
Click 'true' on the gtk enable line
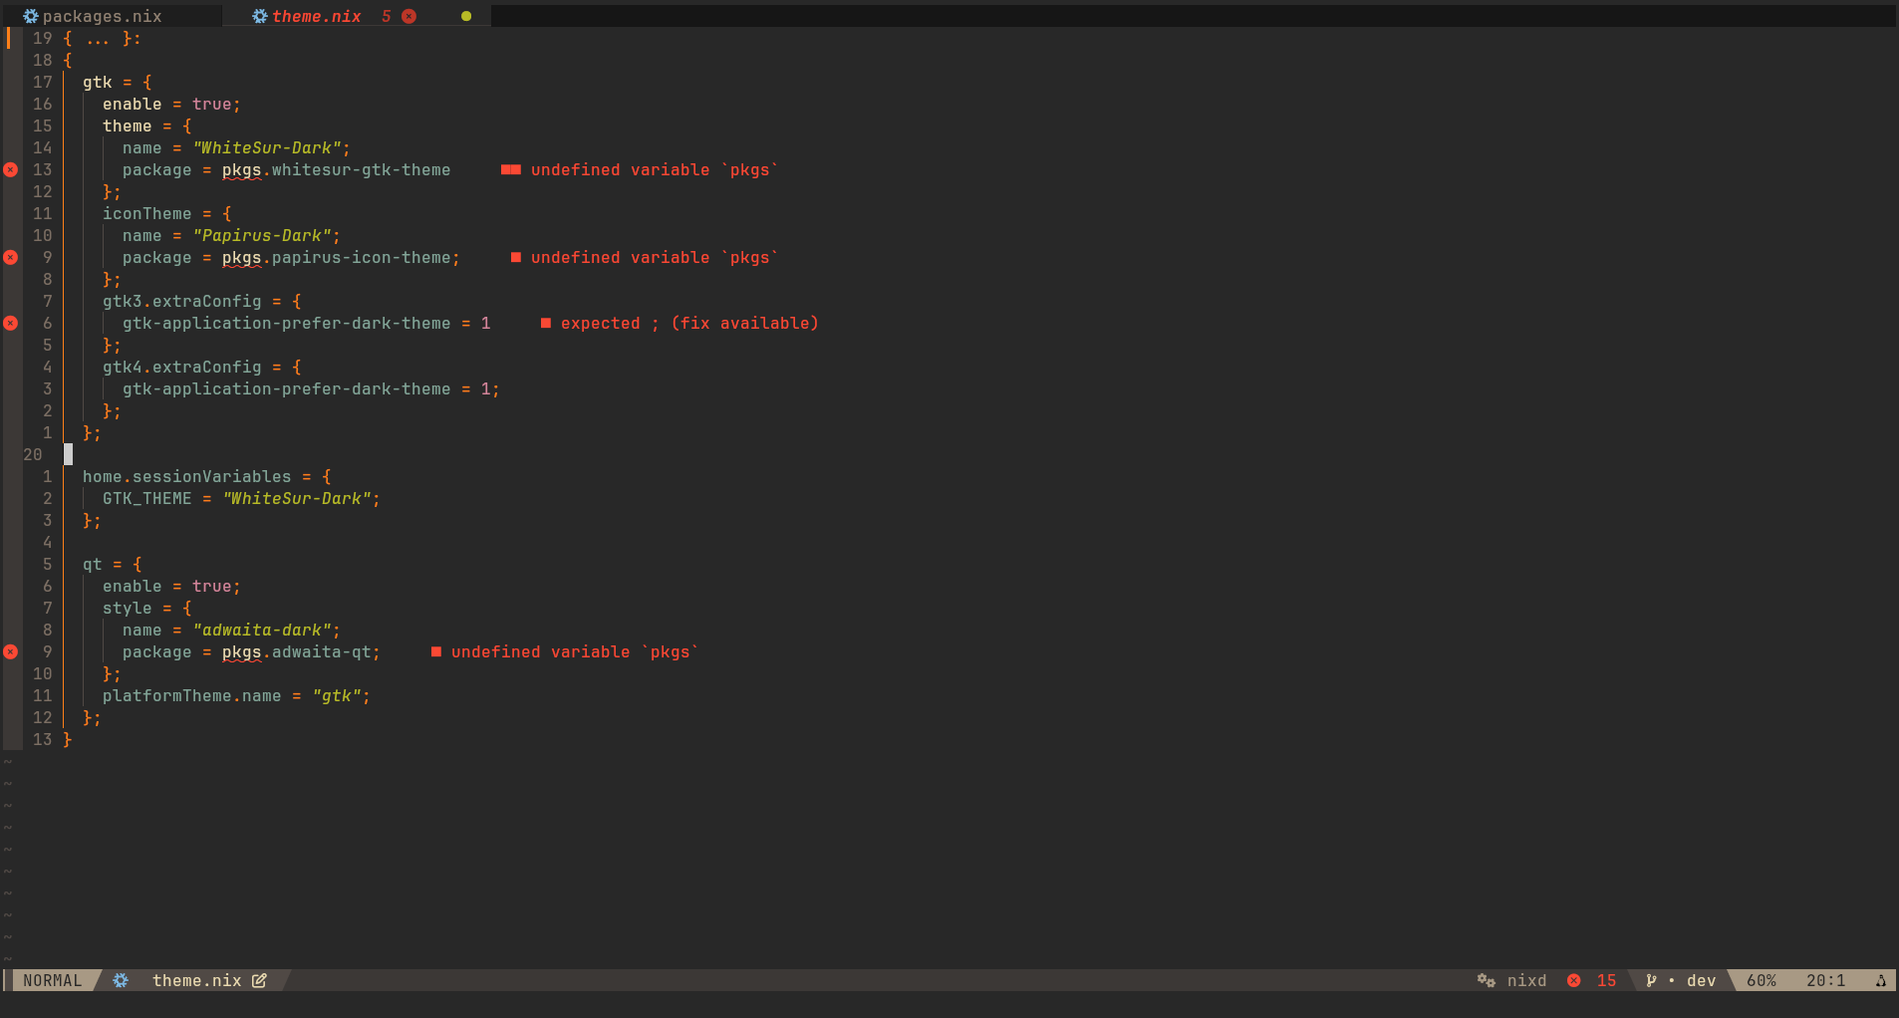pyautogui.click(x=211, y=104)
